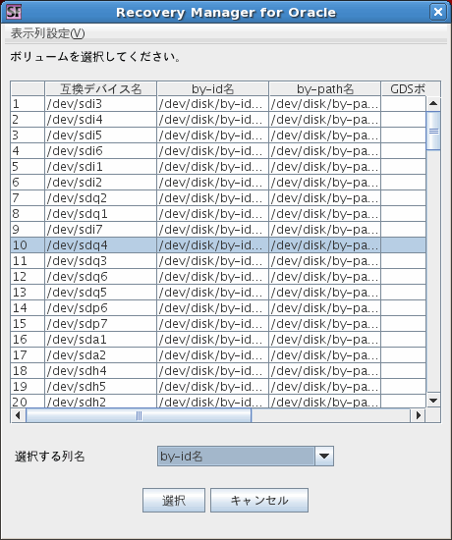The width and height of the screenshot is (452, 540).
Task: Select the /dev/sdq2 cell
Action: click(x=100, y=198)
